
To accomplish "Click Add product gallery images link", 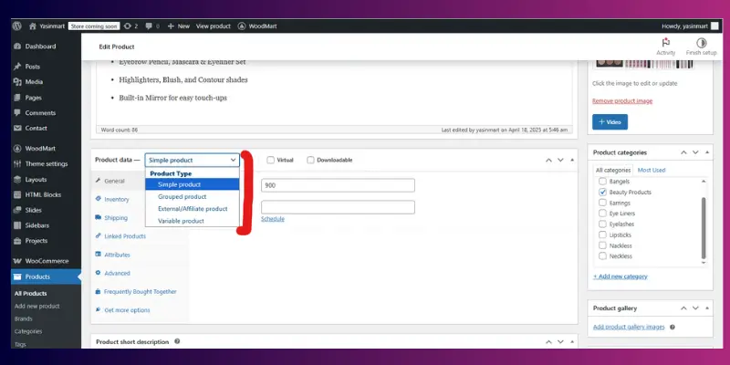I will 629,327.
